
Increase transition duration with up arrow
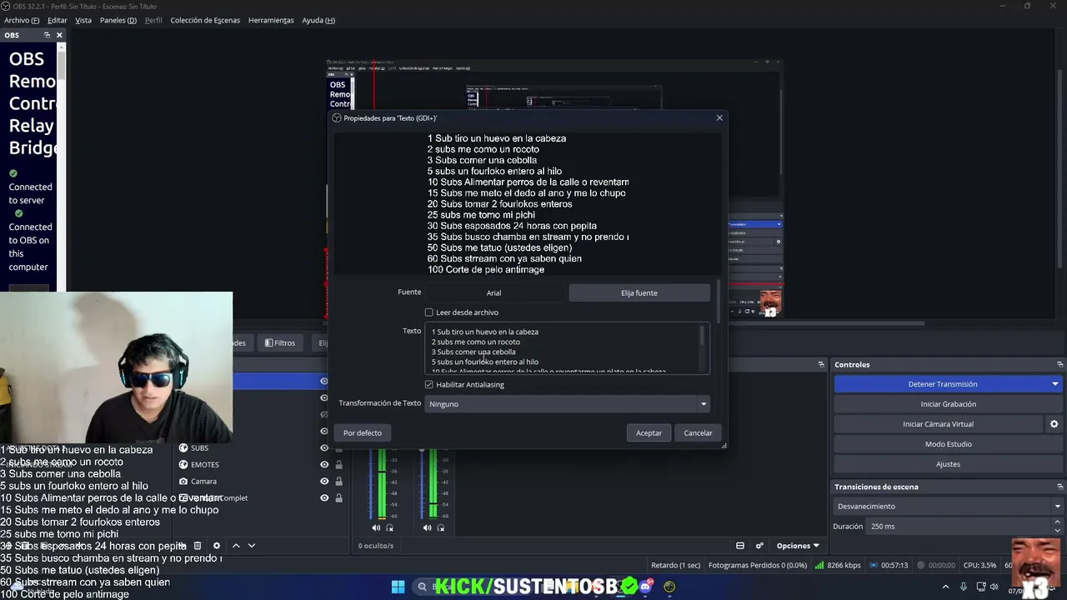pos(1058,522)
